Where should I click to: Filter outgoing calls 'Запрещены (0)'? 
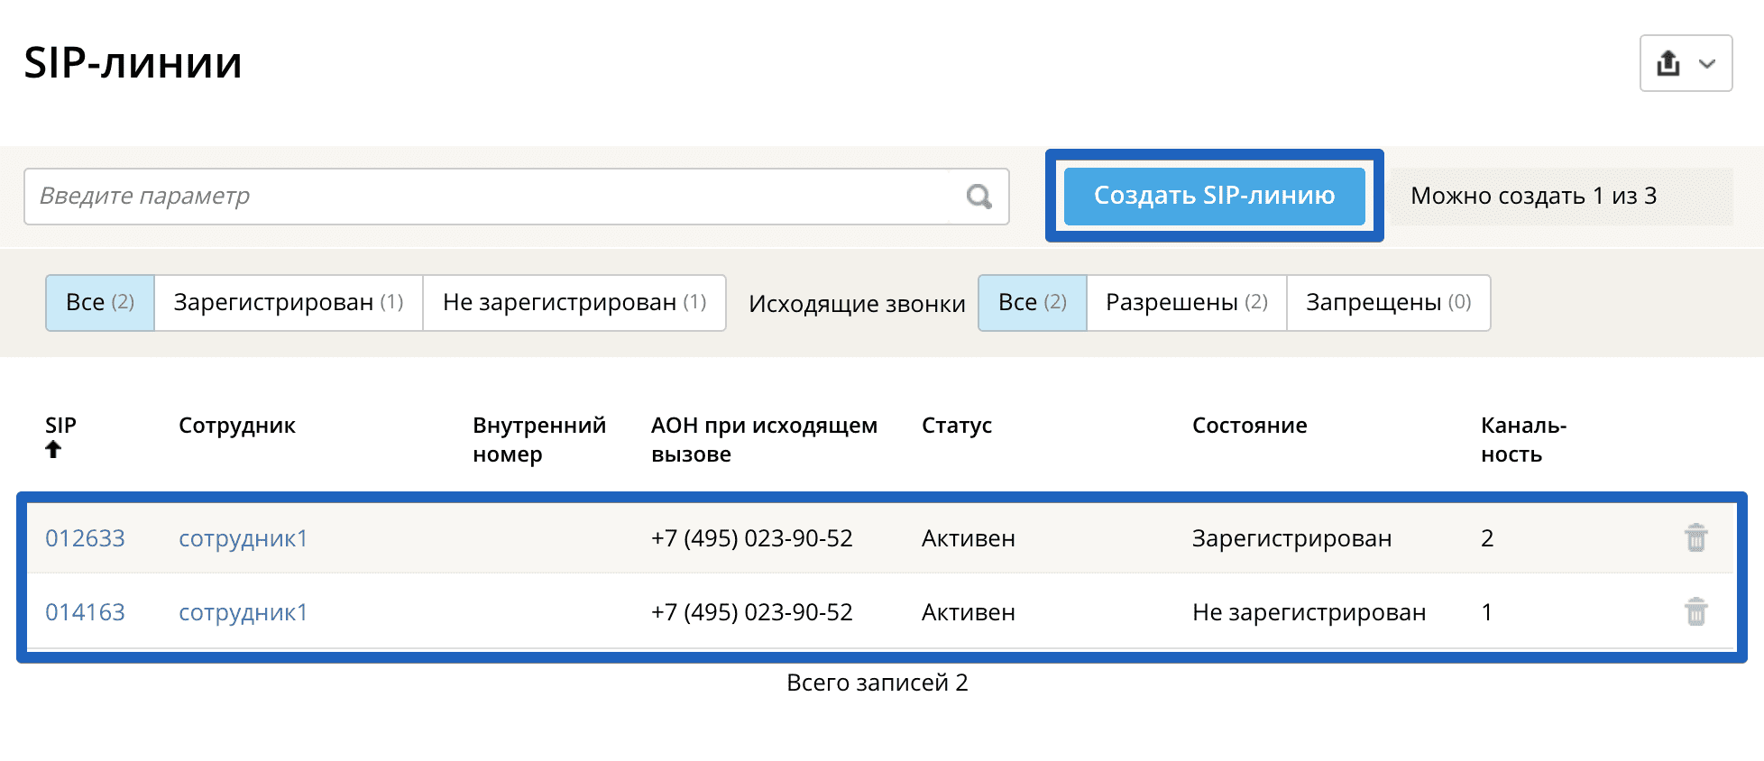coord(1389,303)
